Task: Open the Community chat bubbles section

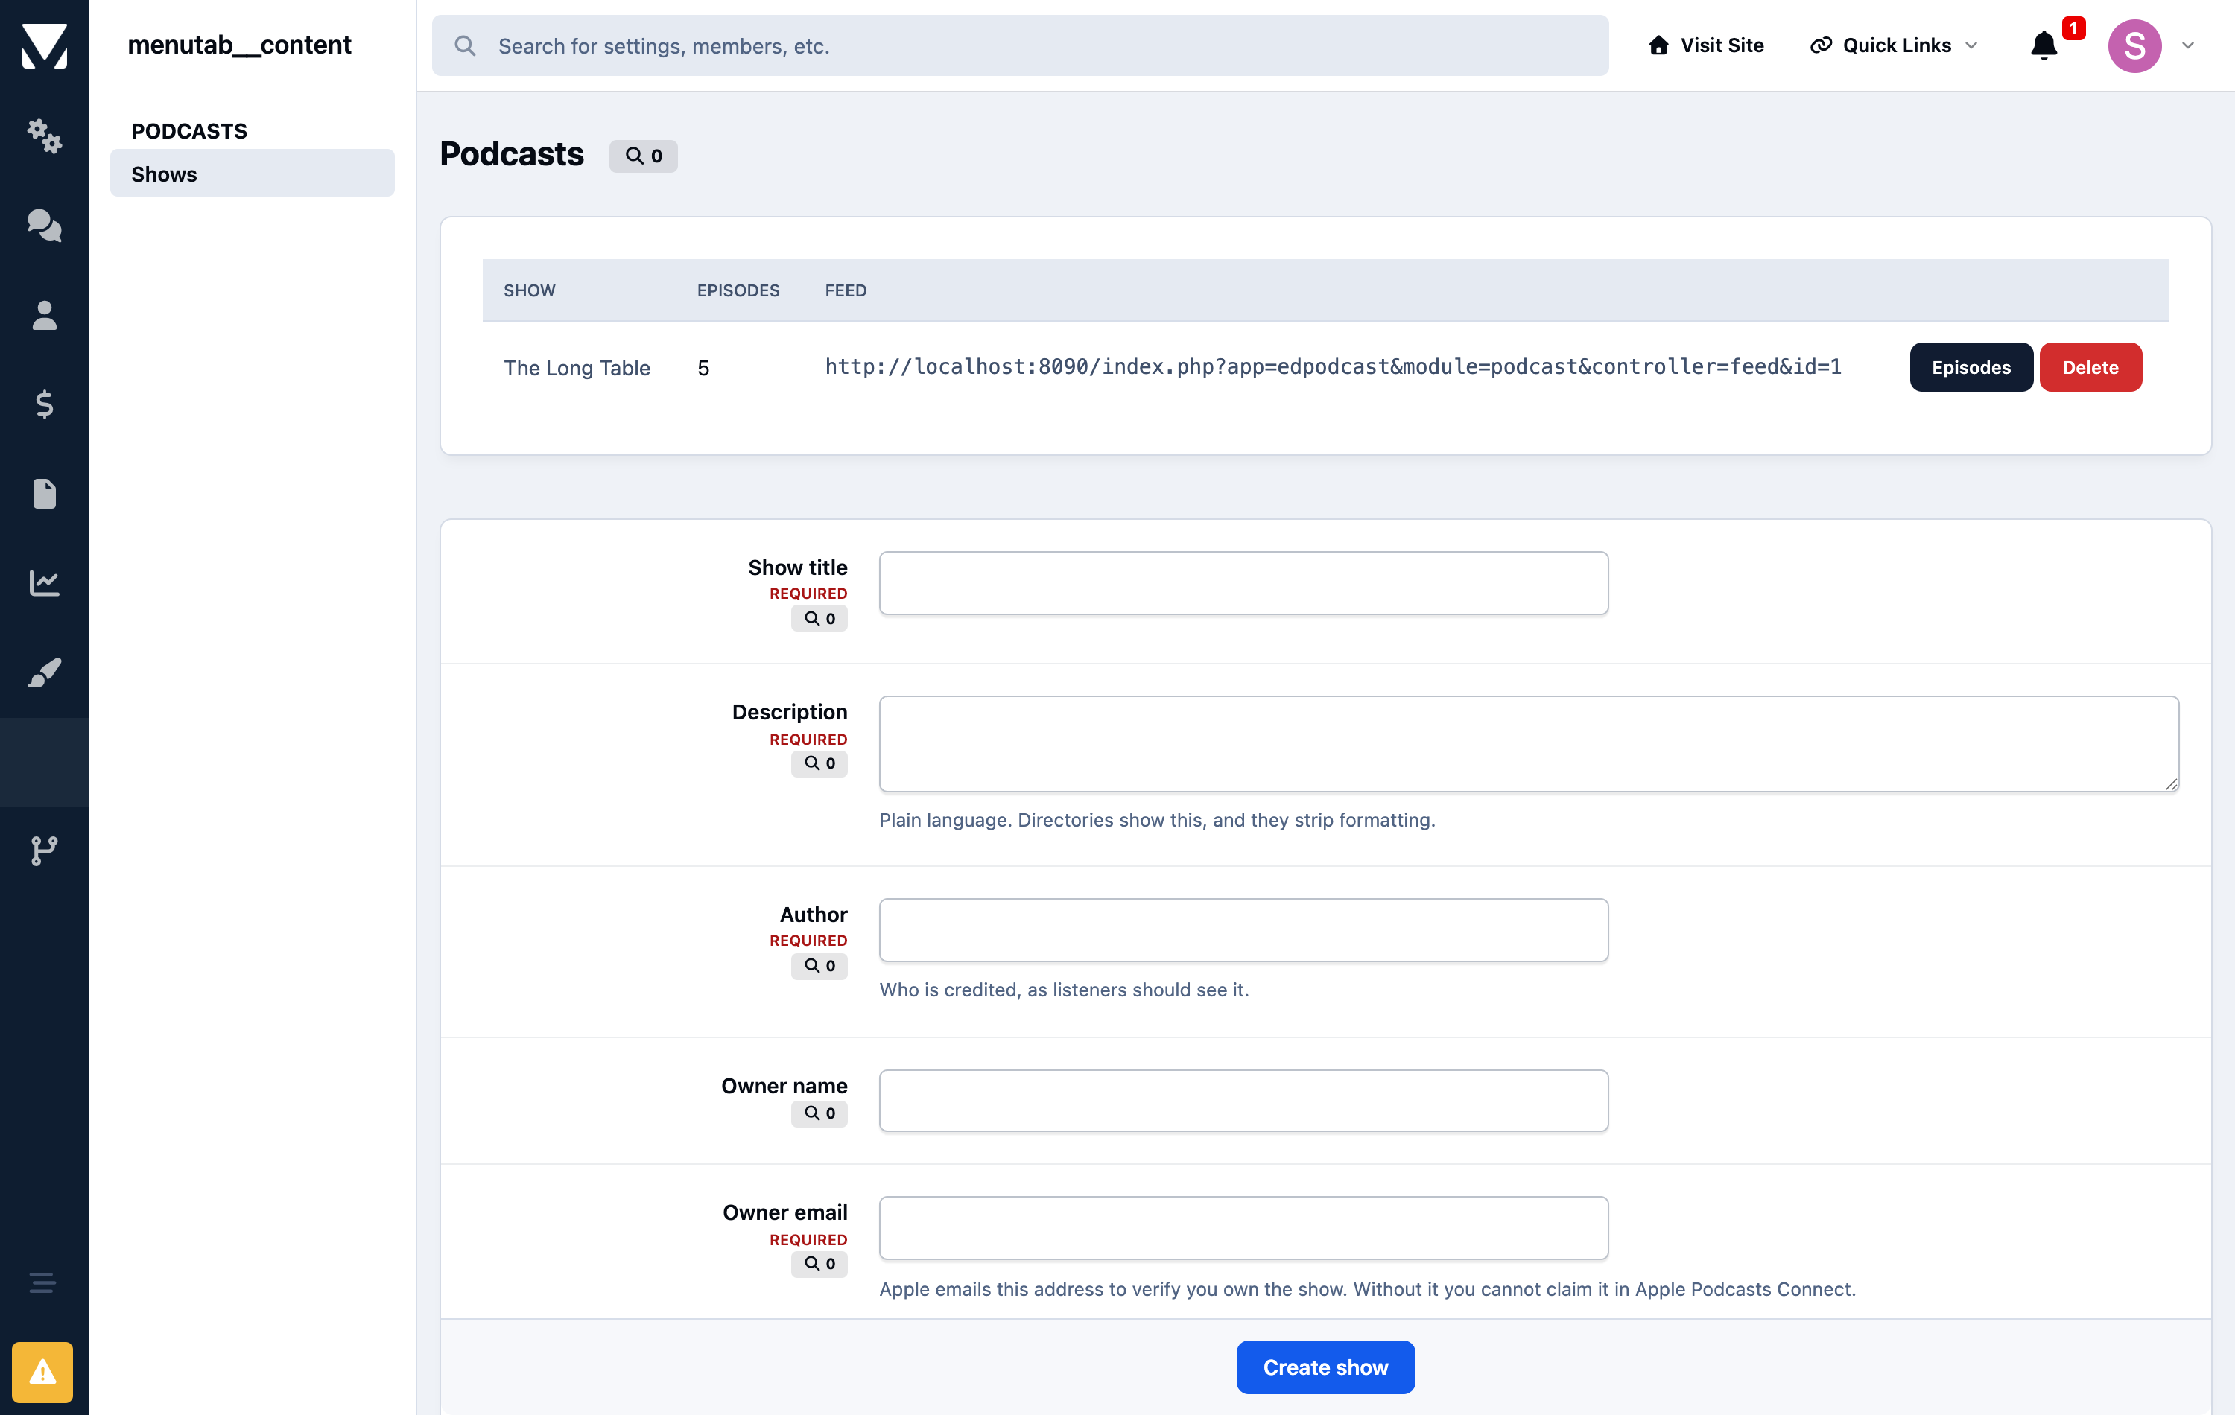Action: click(45, 225)
